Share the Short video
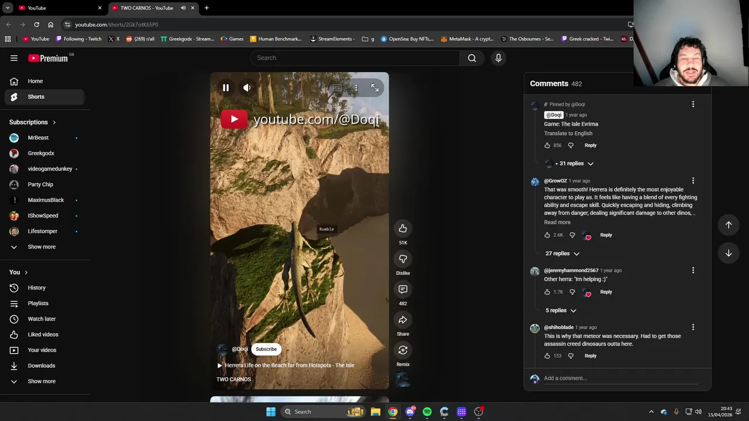749x421 pixels. tap(403, 320)
